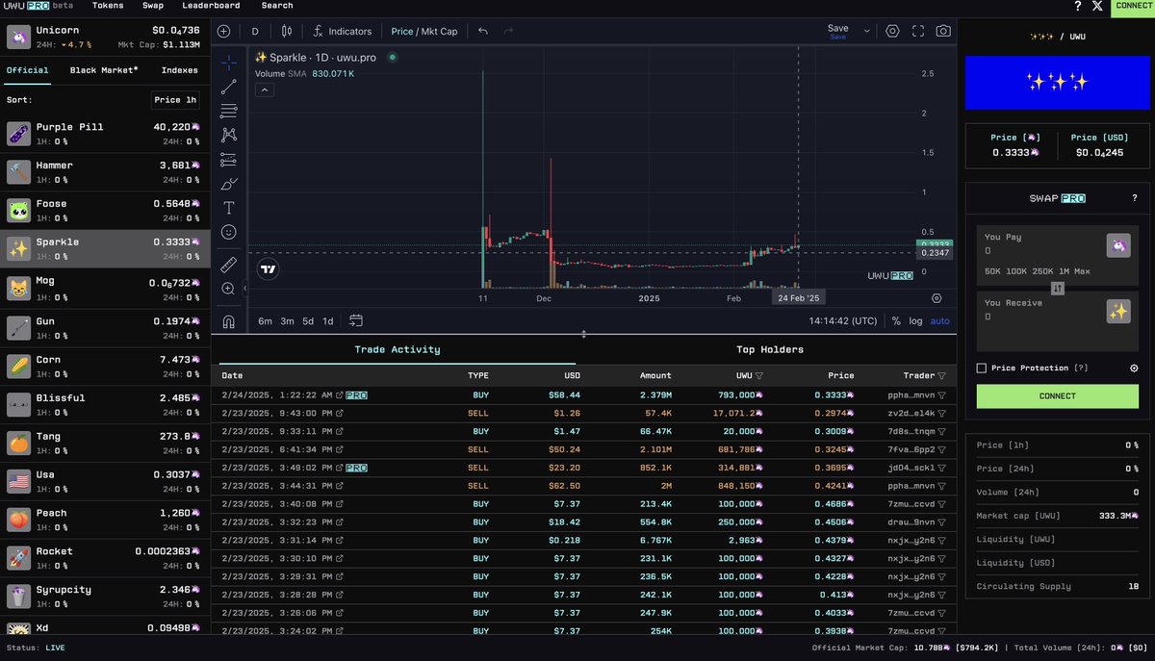The image size is (1155, 661).
Task: Open the X (Twitter) link in header
Action: point(1098,6)
